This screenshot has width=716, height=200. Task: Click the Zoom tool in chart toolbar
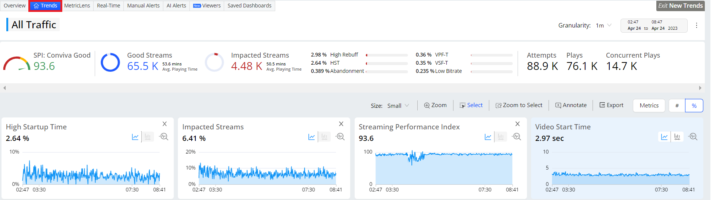point(435,105)
